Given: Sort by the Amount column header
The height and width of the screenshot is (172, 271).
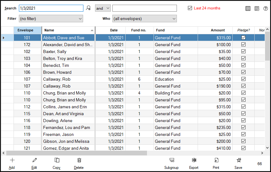Looking at the screenshot, I should (218, 30).
